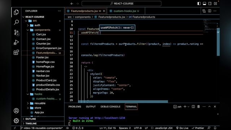Split the terminal panel
This screenshot has width=231, height=130.
[193, 107]
